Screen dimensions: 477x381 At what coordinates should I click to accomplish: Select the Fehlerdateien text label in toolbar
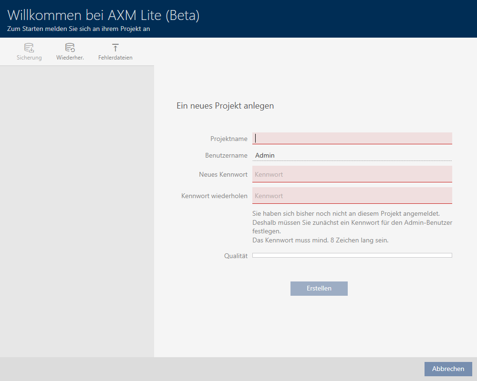tap(115, 58)
